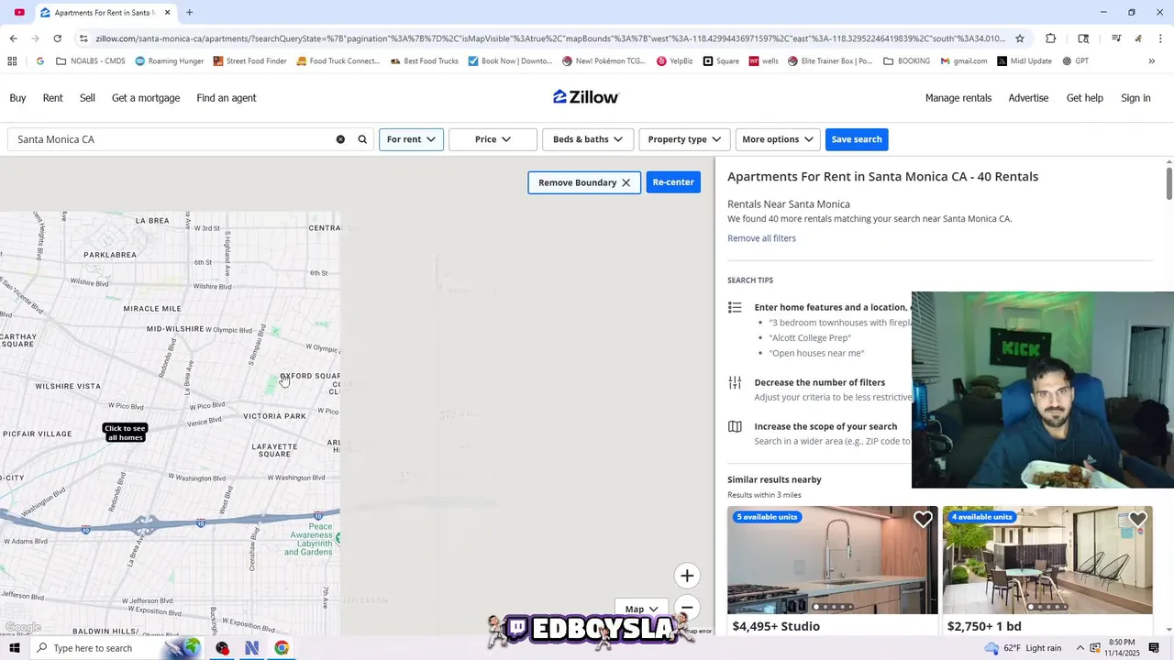Switch to the pinned YouTube tab
1174x660 pixels.
tap(19, 13)
